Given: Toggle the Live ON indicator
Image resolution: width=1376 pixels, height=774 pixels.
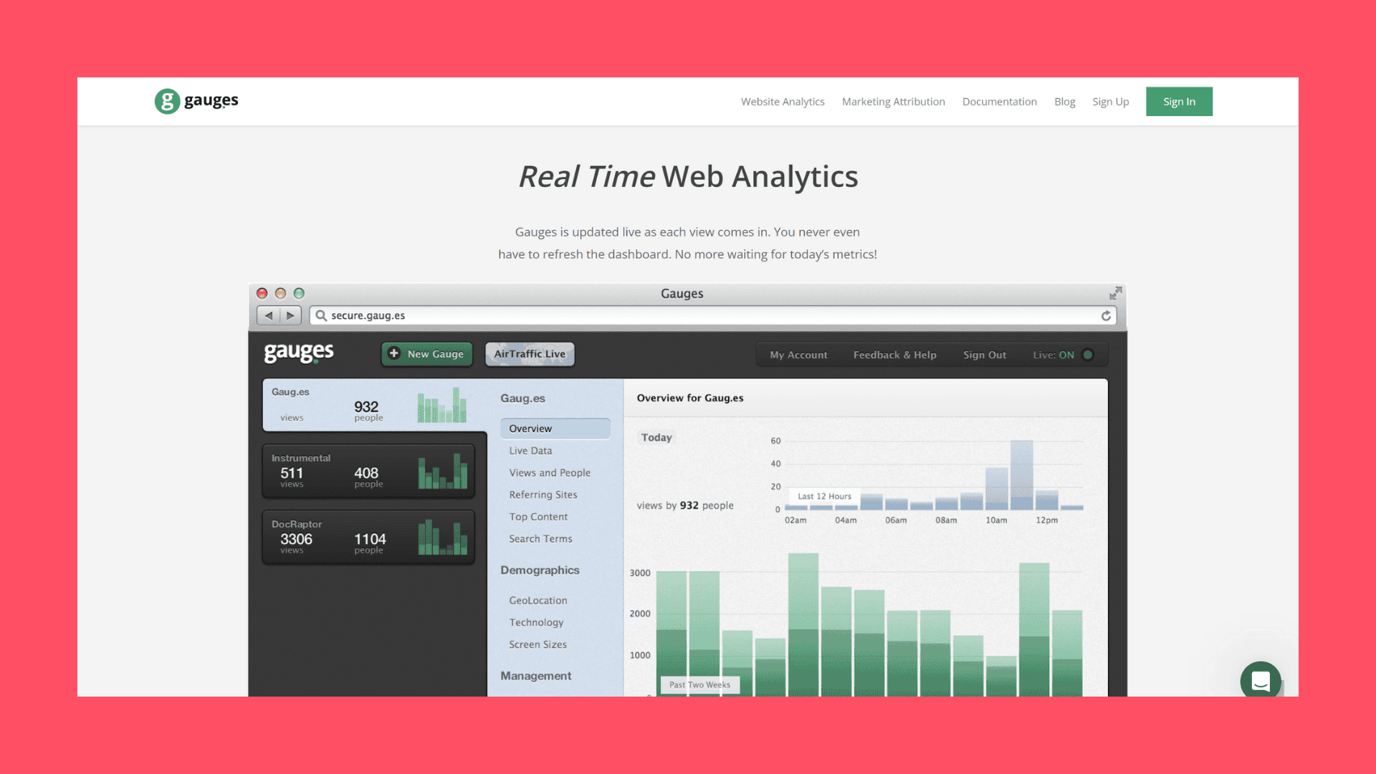Looking at the screenshot, I should pyautogui.click(x=1087, y=355).
